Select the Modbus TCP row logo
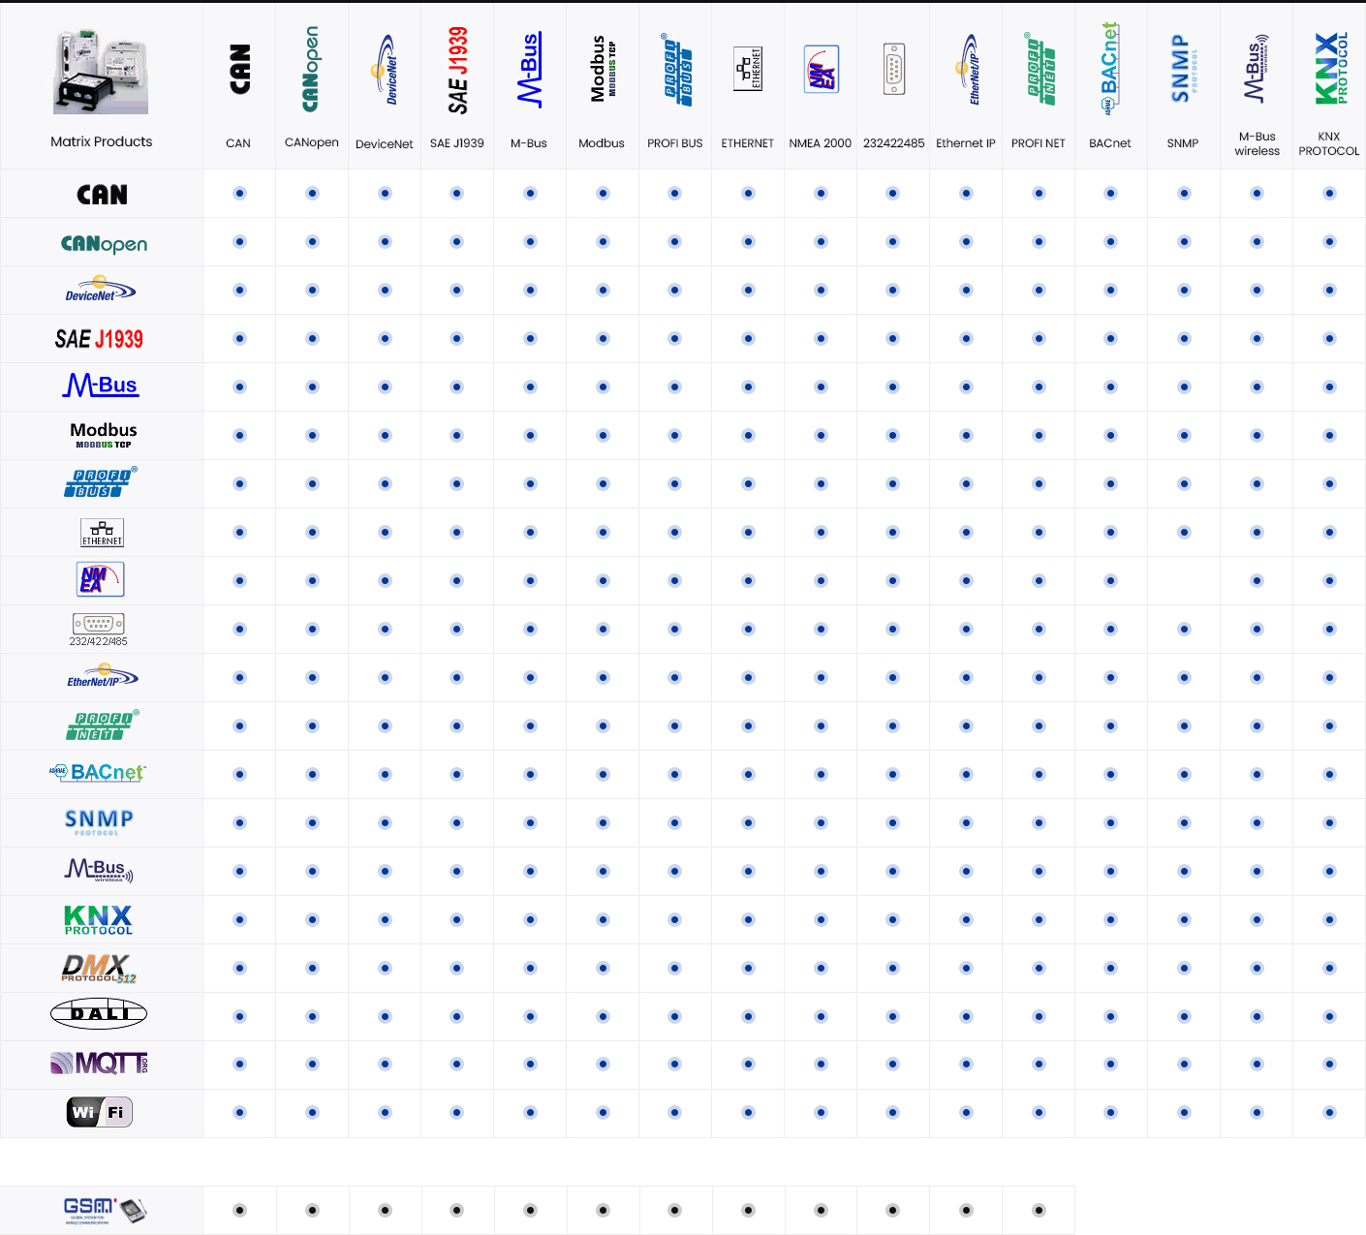 click(104, 435)
